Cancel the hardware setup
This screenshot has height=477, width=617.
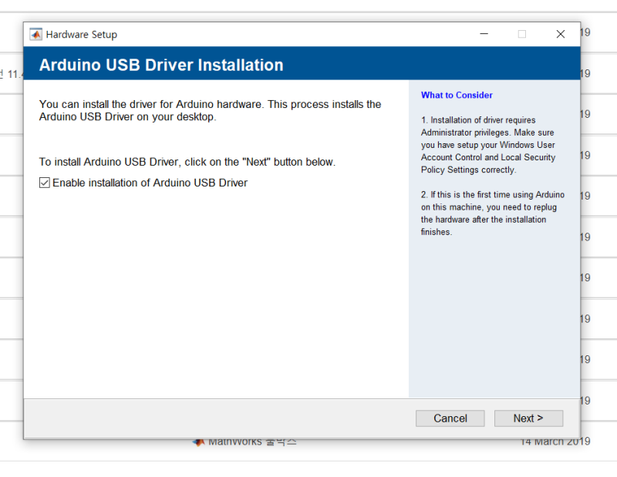[x=450, y=418]
